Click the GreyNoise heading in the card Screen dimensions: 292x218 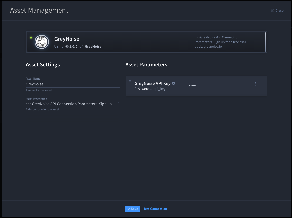[67, 39]
